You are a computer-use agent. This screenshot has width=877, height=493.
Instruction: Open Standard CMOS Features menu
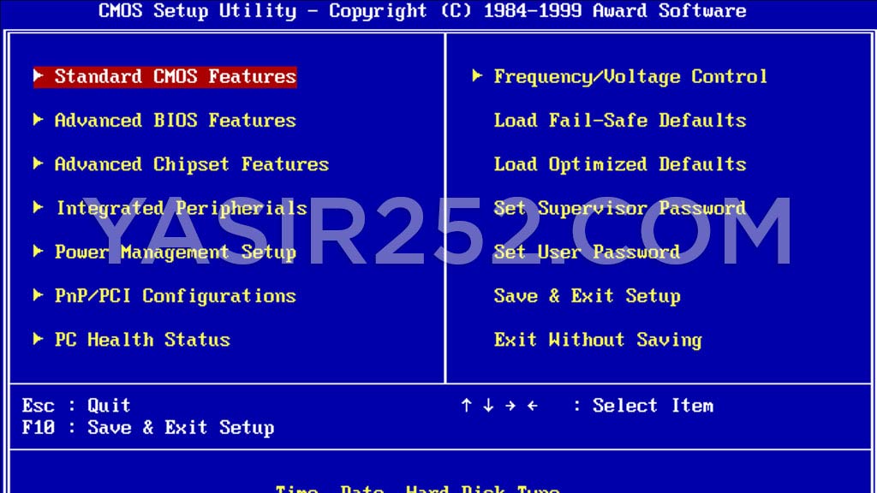tap(175, 76)
